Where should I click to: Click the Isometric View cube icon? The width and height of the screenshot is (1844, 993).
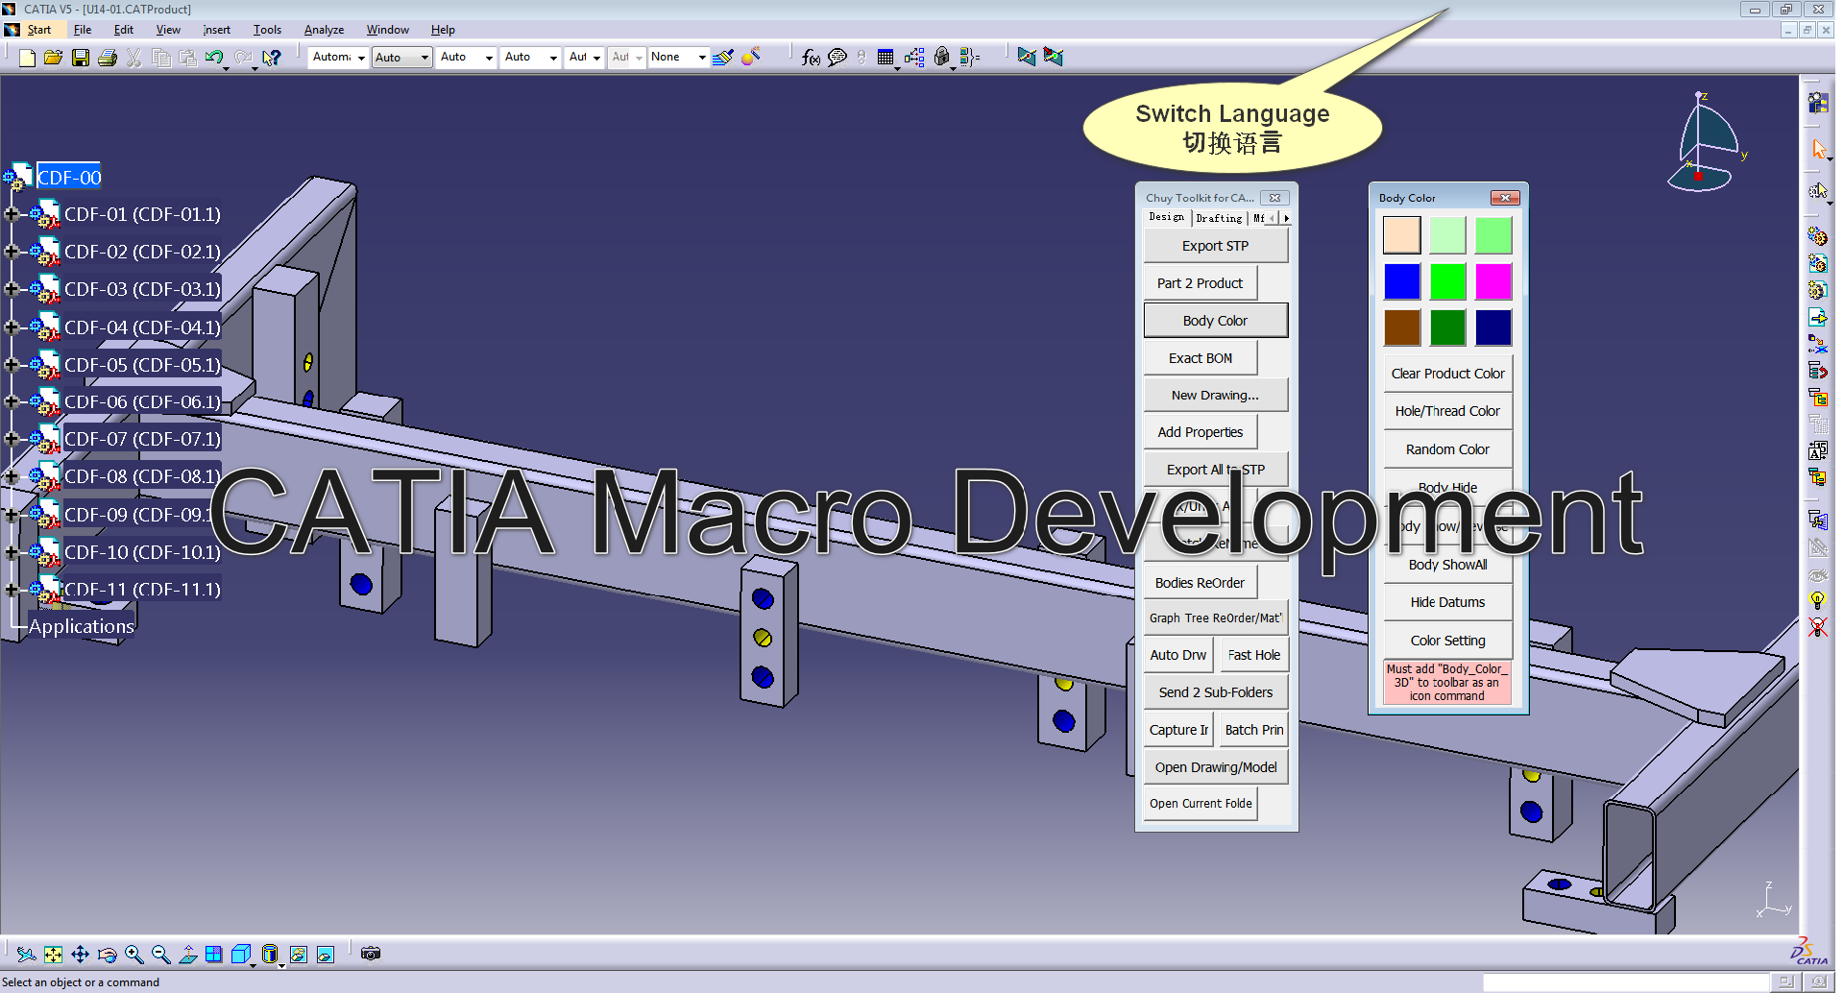point(240,954)
